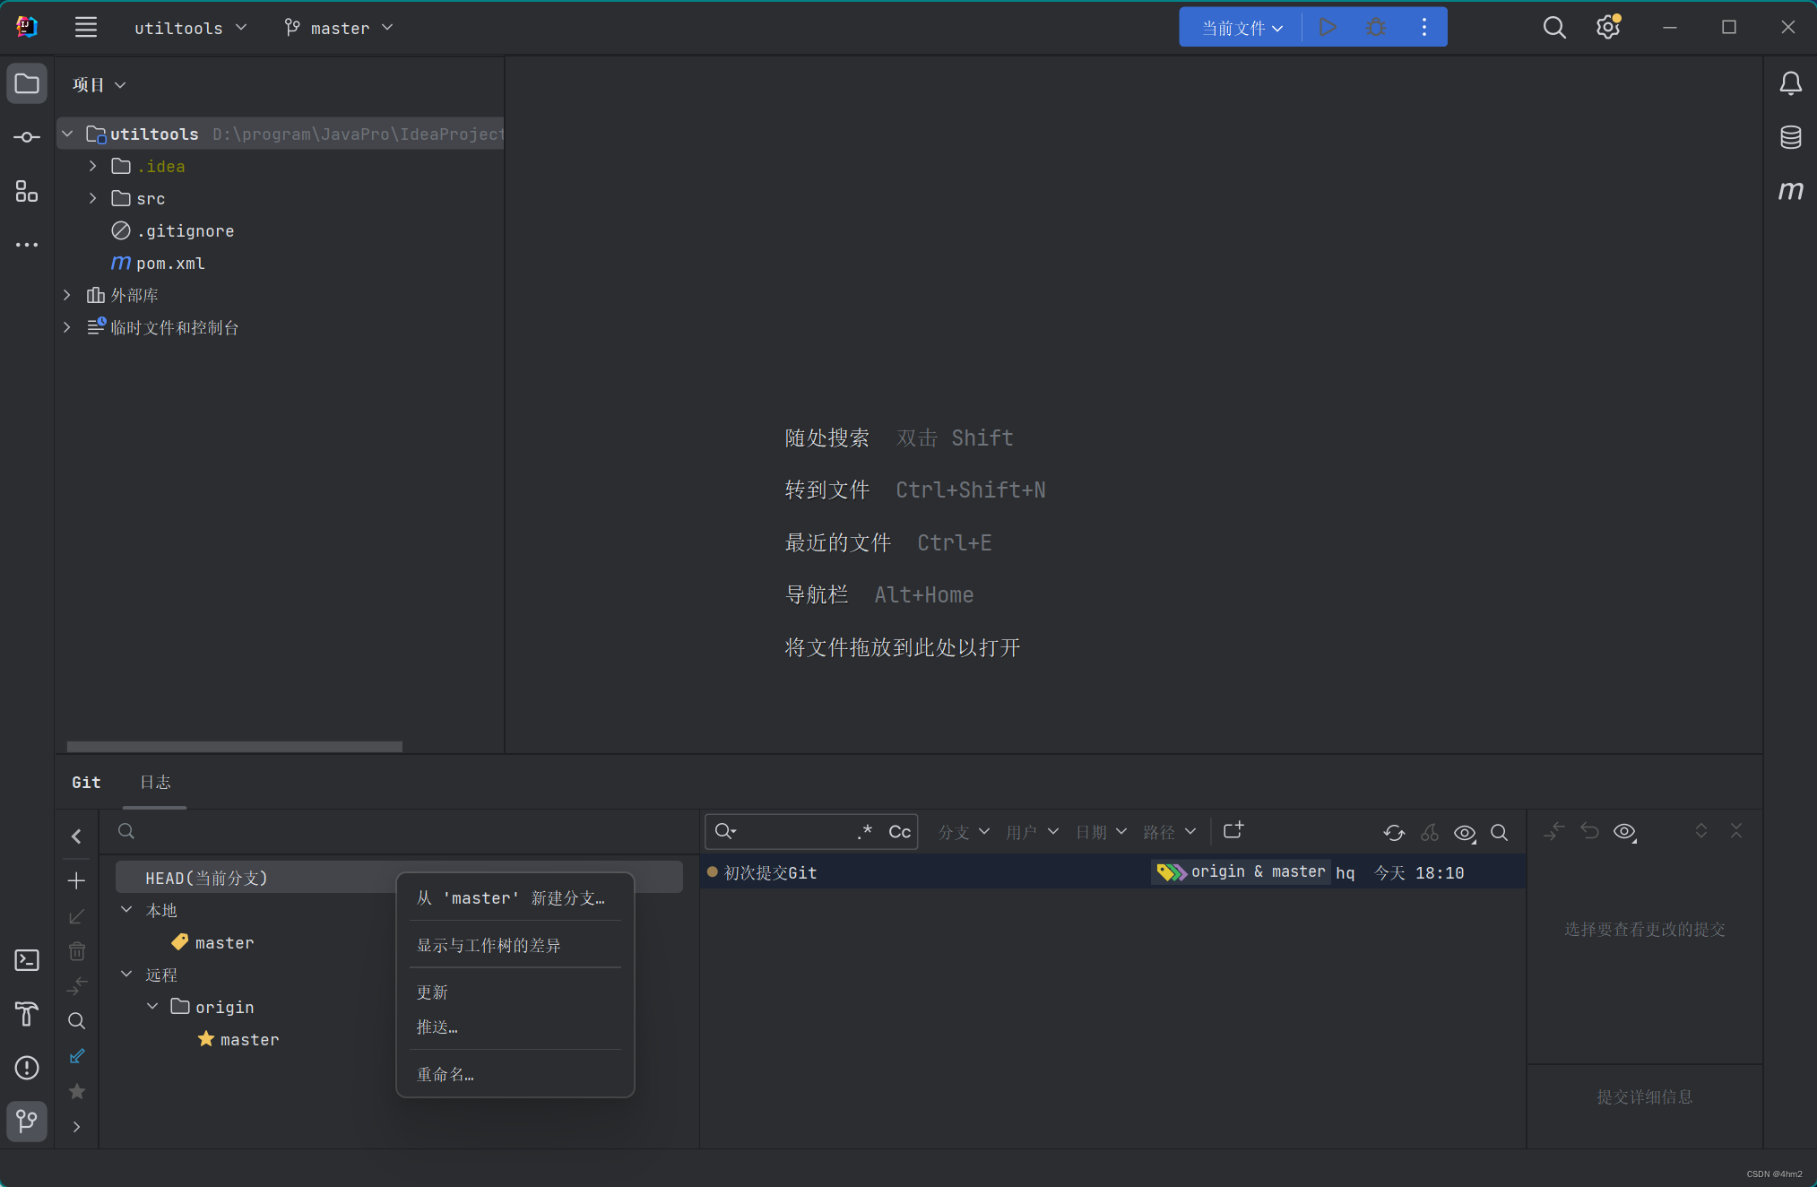This screenshot has width=1817, height=1187.
Task: Click the fetch branches magnifier icon
Action: 77,1020
